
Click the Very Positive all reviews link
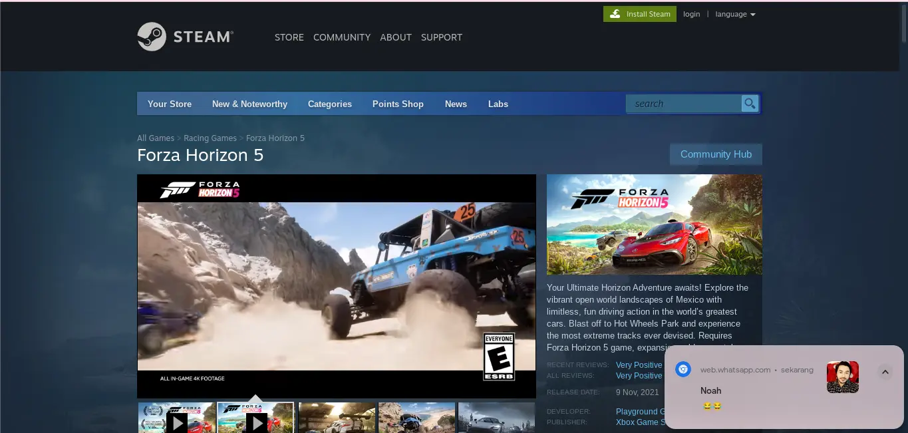click(x=639, y=376)
